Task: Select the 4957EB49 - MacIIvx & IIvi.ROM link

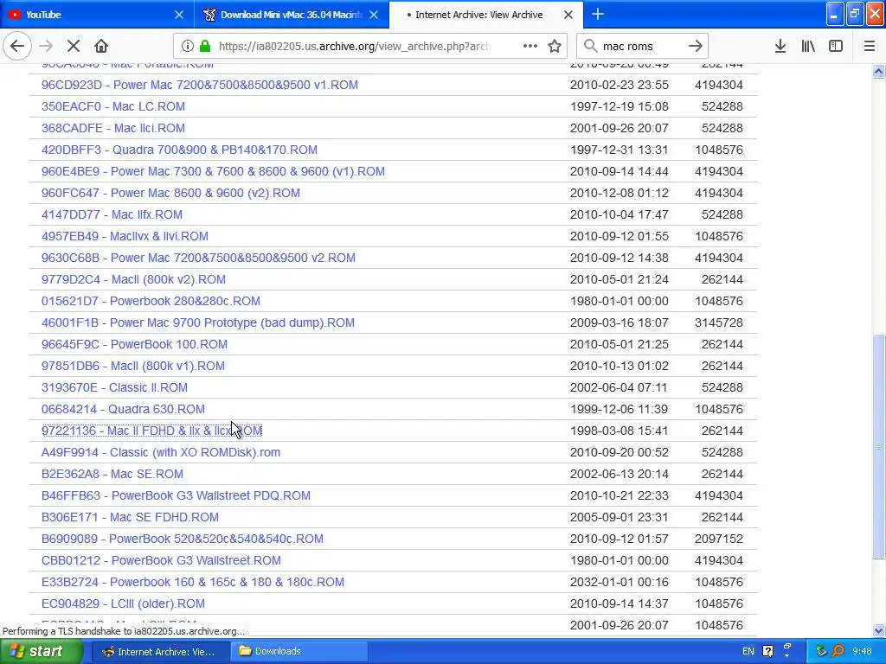Action: tap(125, 236)
